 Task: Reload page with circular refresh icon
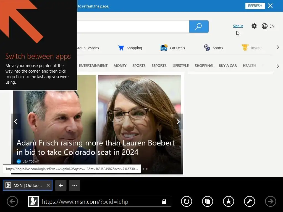coord(187,201)
